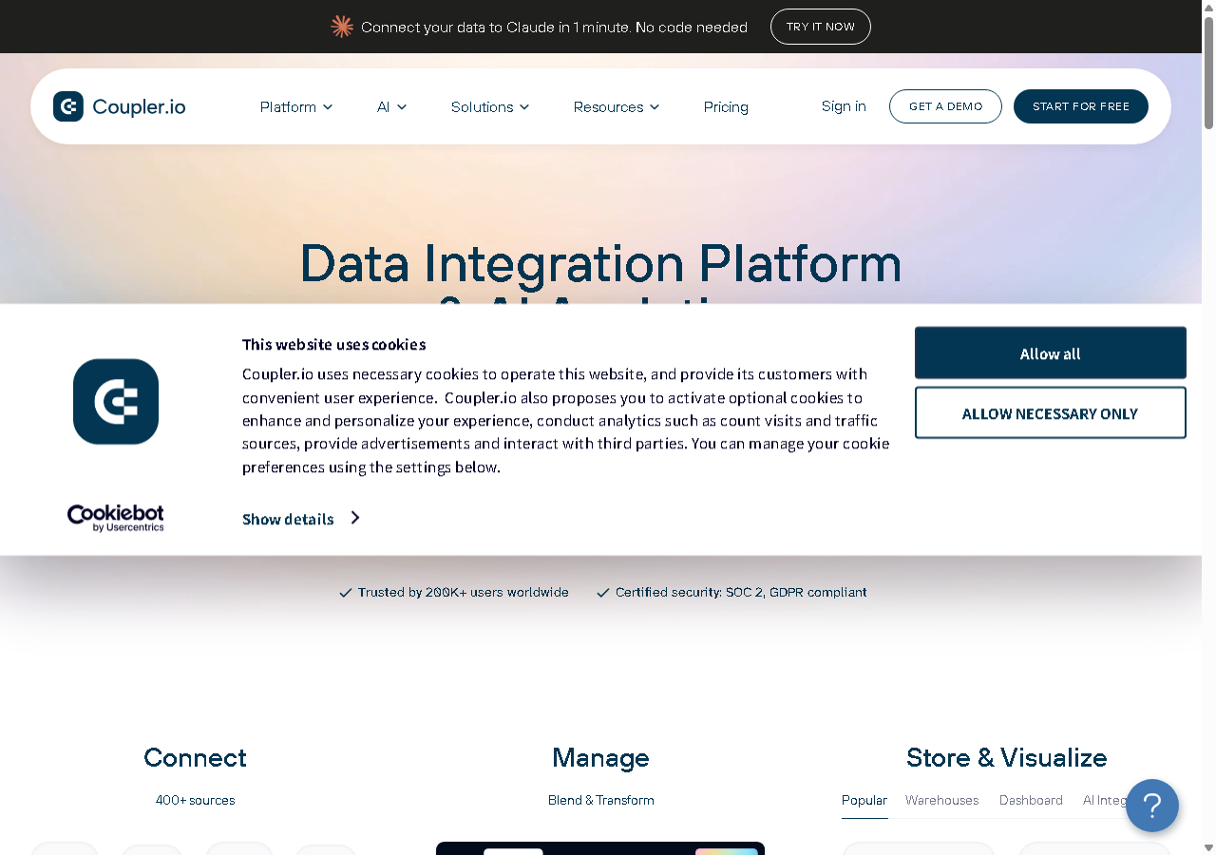Viewport: 1216px width, 855px height.
Task: Click the Coupler.io logo in cookie dialog
Action: coord(116,401)
